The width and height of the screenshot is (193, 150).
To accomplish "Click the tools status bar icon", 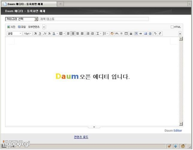I will click(170, 146).
